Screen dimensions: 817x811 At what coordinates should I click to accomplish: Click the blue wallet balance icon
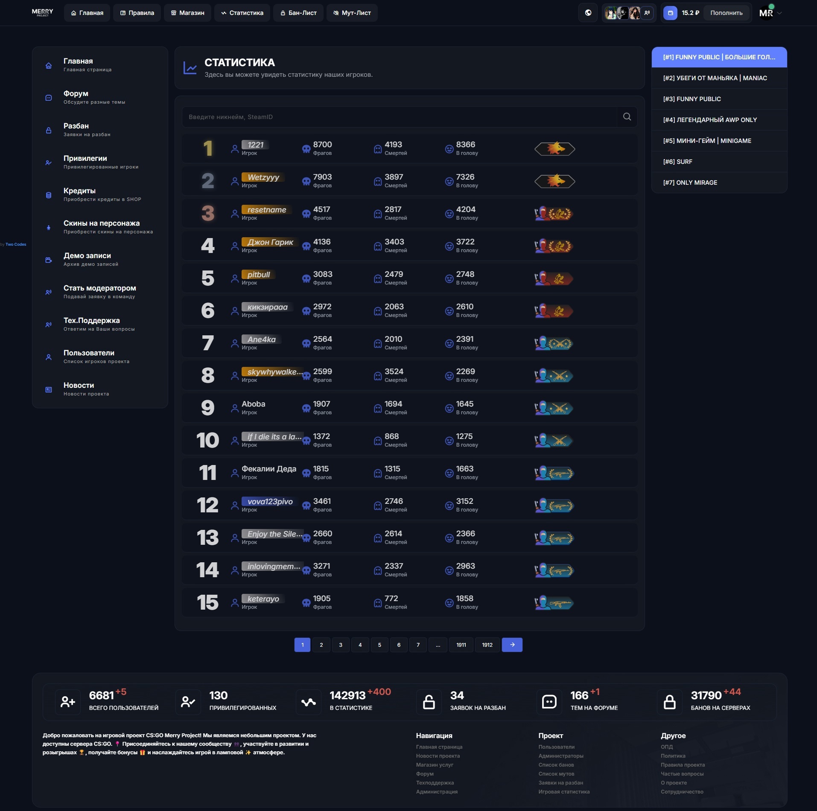point(670,13)
